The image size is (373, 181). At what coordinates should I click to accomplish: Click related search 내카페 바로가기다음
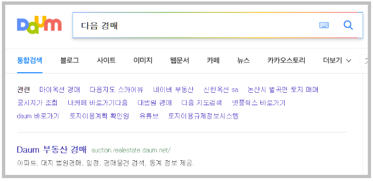click(98, 103)
